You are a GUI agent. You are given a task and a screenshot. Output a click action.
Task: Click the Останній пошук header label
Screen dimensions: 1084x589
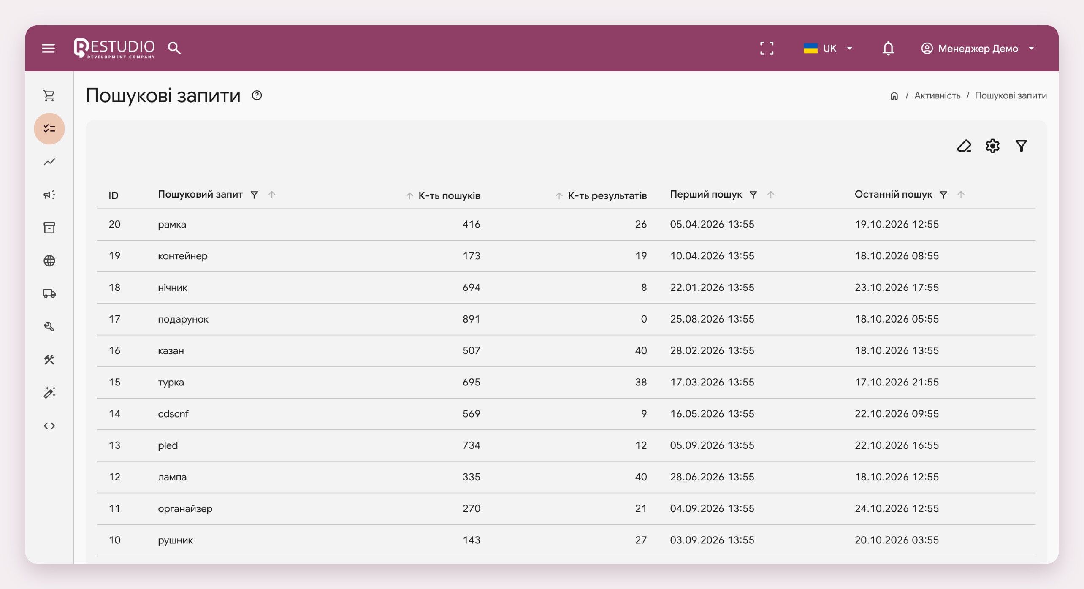point(893,194)
